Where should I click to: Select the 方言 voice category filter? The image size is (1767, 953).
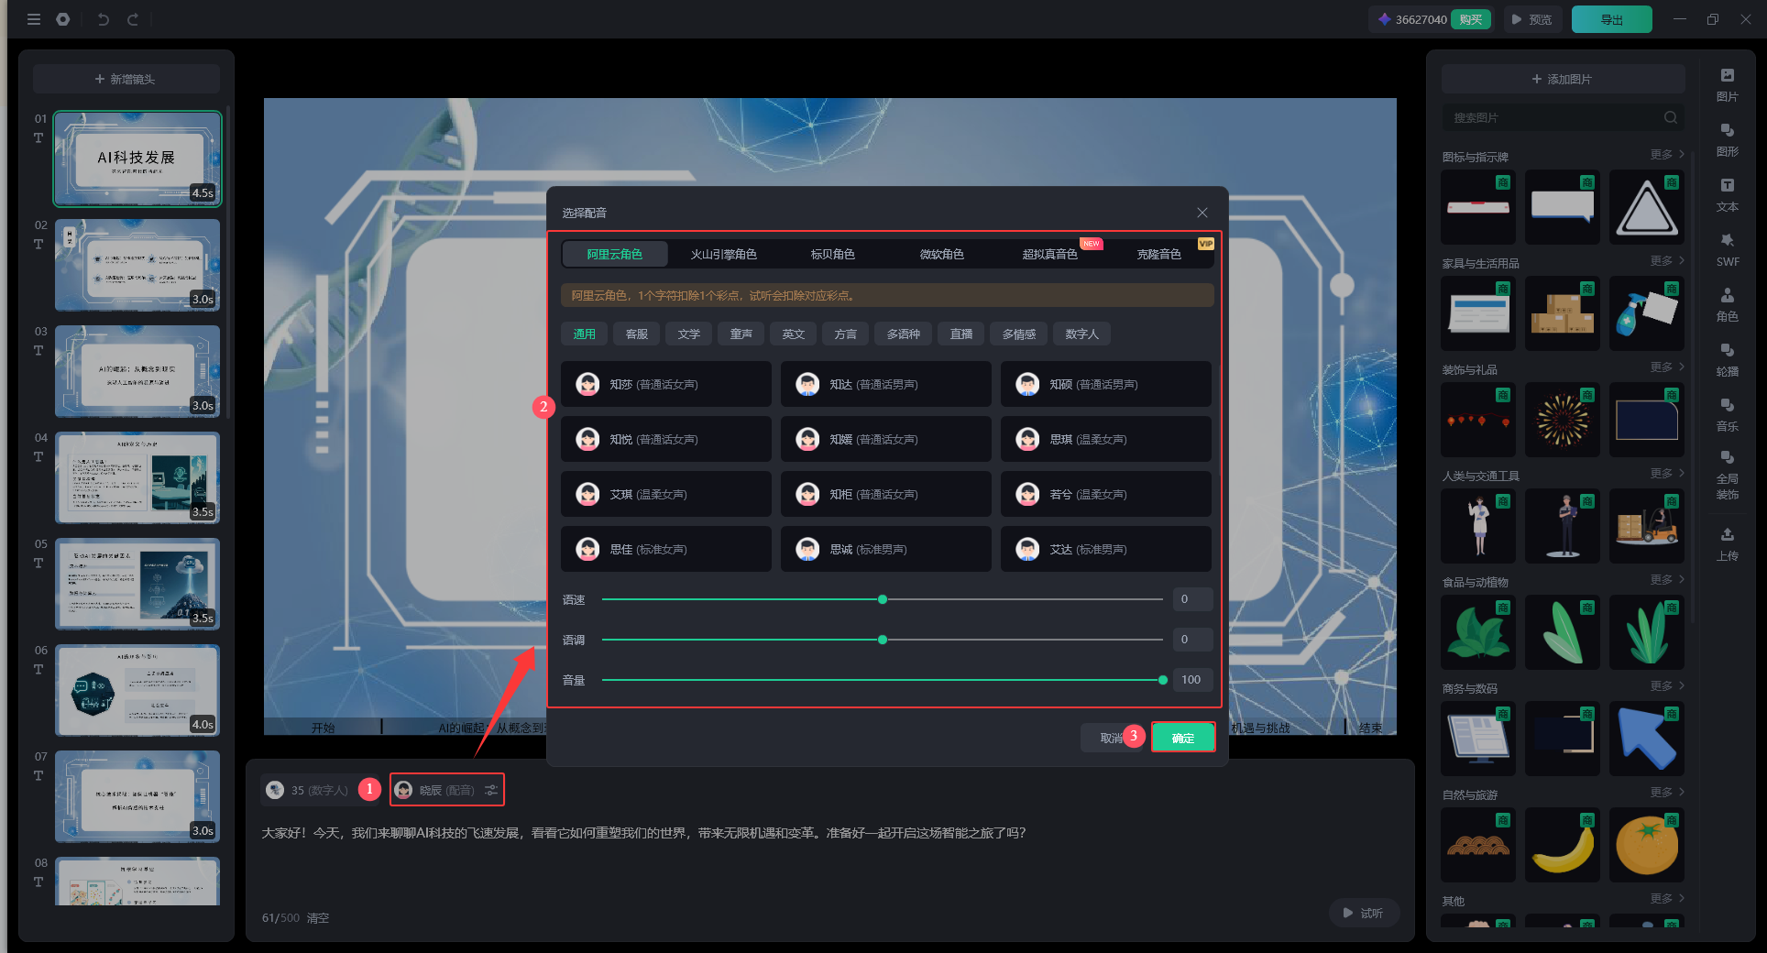click(845, 334)
